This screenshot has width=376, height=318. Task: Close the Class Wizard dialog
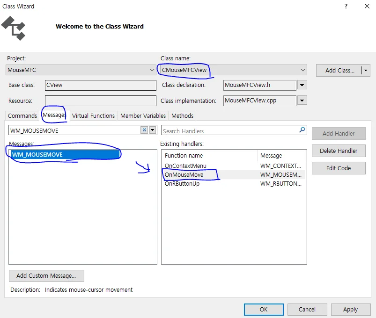coord(367,6)
